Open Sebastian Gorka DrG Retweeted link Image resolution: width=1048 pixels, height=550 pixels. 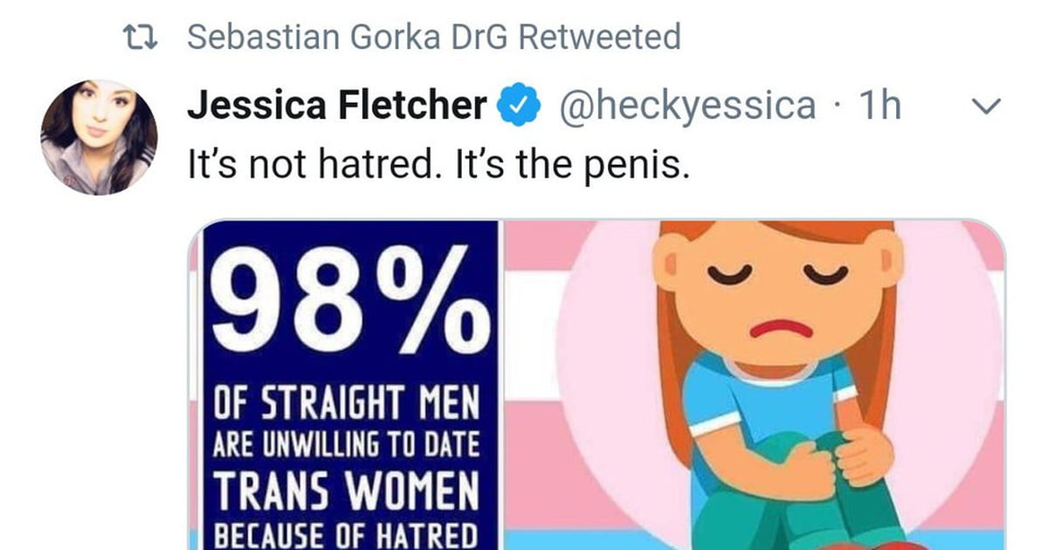(x=434, y=38)
